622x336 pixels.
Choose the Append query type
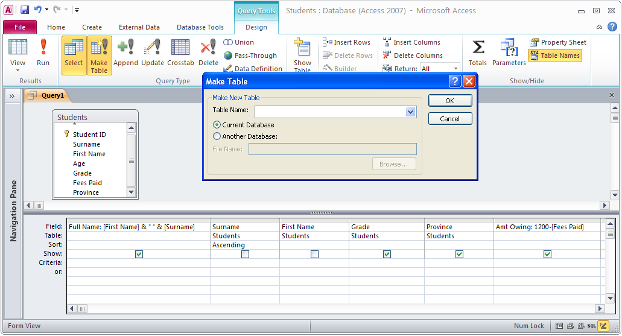click(x=125, y=52)
